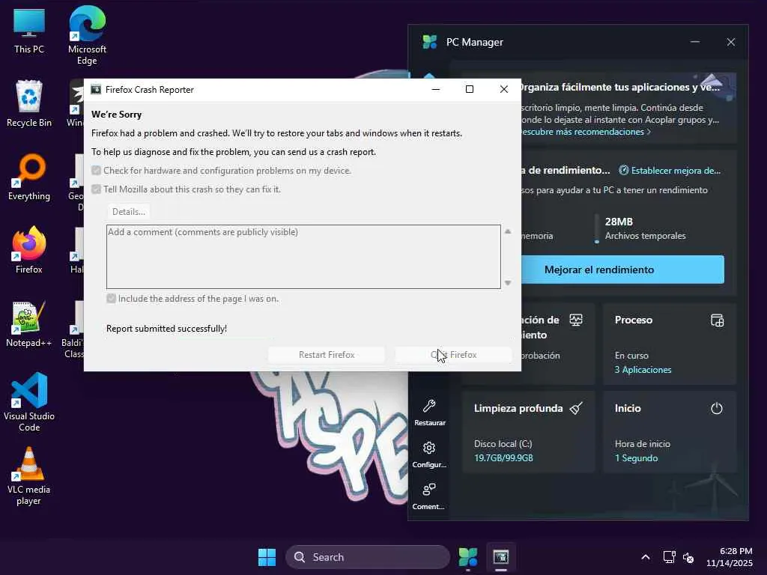Screen dimensions: 767x575
Task: Select the Recycle Bin icon
Action: point(29,103)
